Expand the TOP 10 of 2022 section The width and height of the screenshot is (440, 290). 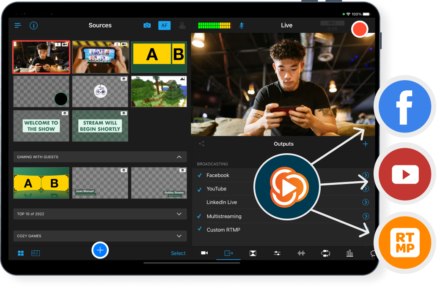pos(179,214)
